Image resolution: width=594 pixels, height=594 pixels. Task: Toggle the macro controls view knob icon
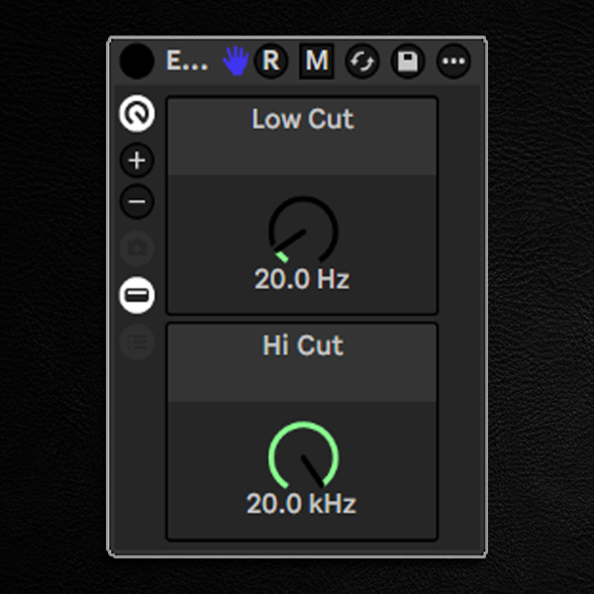[x=137, y=115]
